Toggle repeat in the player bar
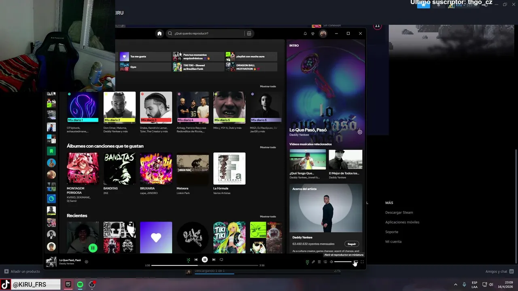 pos(221,259)
